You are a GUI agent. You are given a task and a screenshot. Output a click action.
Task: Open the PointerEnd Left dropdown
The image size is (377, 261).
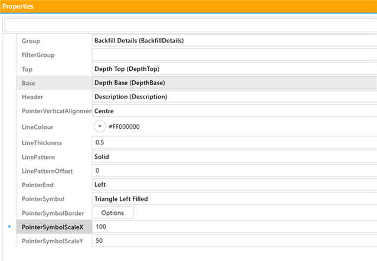(234, 185)
